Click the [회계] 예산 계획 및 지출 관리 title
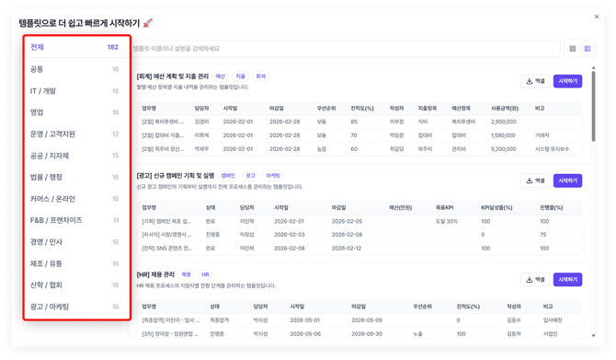This screenshot has width=616, height=360. tap(173, 76)
